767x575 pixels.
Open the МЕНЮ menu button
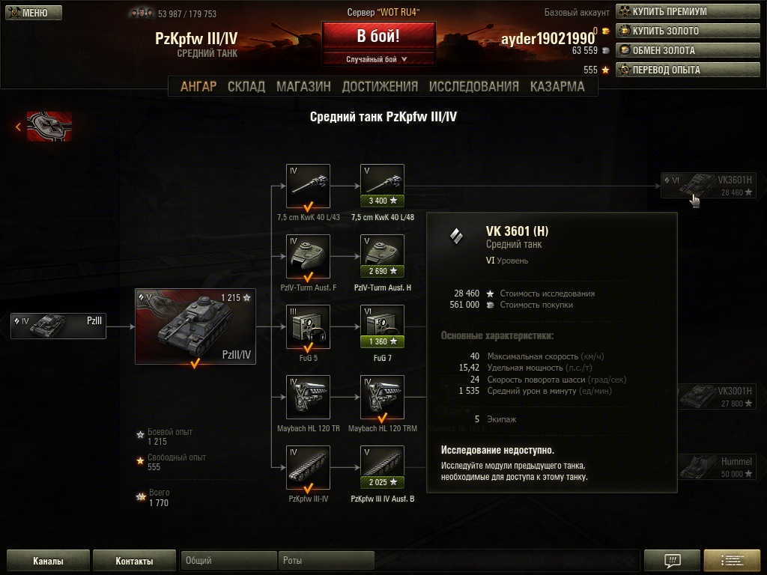(x=34, y=13)
